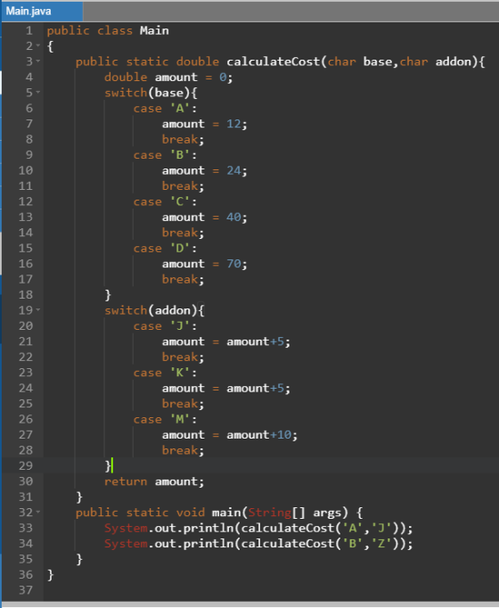499x608 pixels.
Task: Click the case 'B': label
Action: point(165,155)
